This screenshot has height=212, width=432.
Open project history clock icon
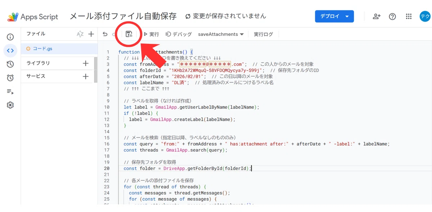[x=10, y=64]
